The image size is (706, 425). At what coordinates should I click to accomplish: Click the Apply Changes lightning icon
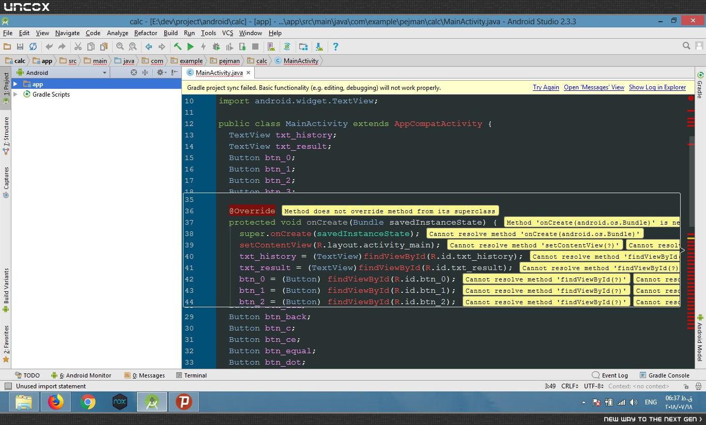(x=203, y=46)
